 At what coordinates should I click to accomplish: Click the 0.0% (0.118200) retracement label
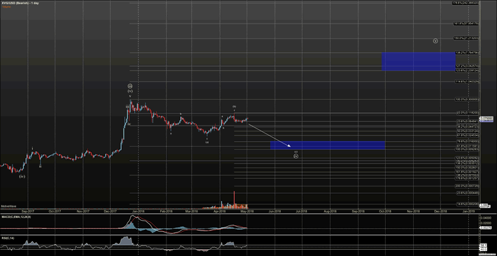(467, 113)
